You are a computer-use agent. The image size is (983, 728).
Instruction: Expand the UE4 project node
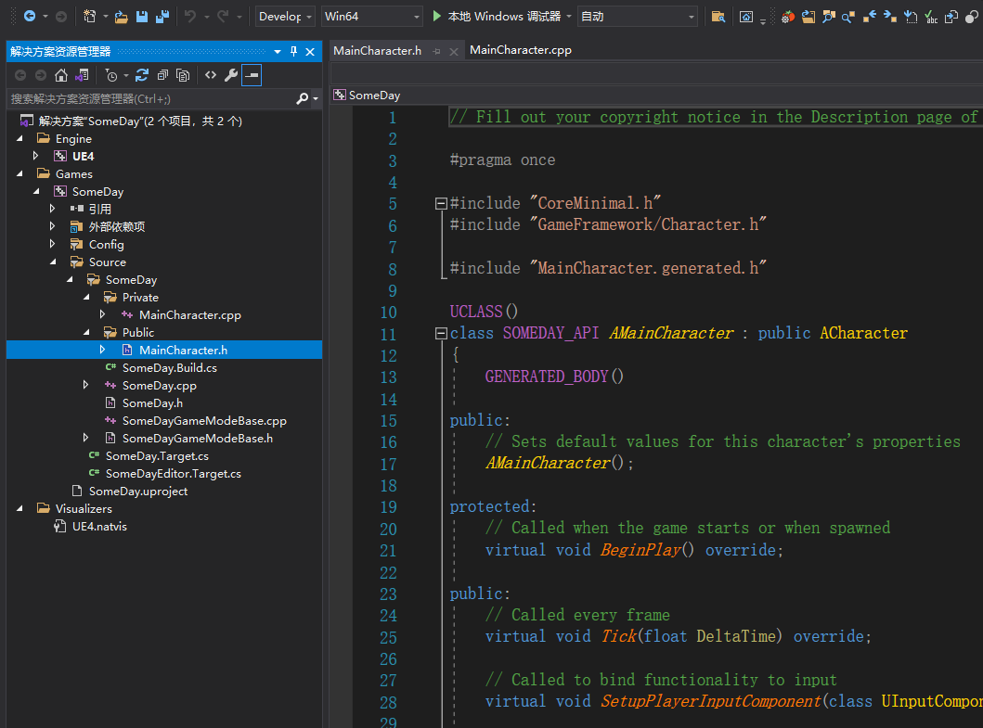[x=36, y=157]
